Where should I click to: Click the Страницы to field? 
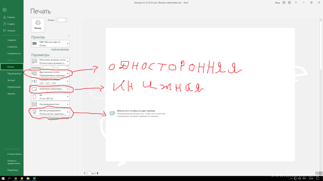[x=62, y=67]
